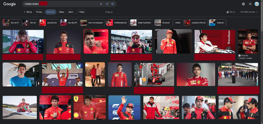
Task: Start voice search with microphone icon
Action: [x=101, y=4]
